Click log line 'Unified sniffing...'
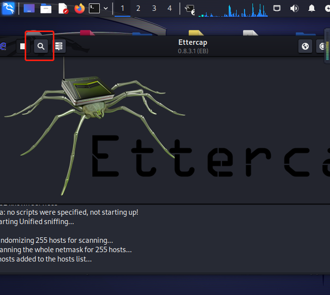This screenshot has width=330, height=295. pyautogui.click(x=37, y=222)
